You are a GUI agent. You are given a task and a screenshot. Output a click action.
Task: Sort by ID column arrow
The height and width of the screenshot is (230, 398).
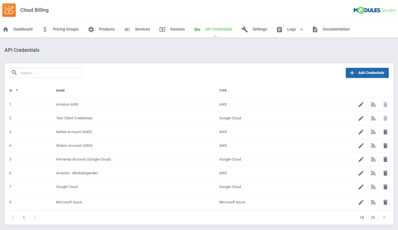[17, 90]
